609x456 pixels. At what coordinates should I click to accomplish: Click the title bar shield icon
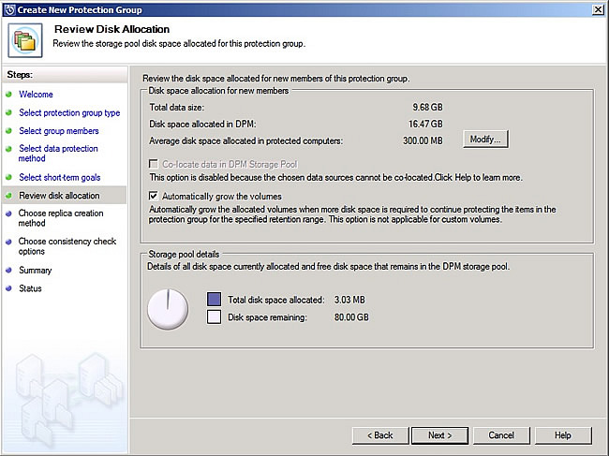9,8
